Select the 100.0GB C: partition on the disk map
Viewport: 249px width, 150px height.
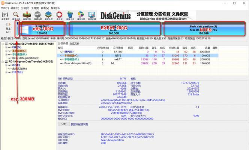[x=42, y=28]
